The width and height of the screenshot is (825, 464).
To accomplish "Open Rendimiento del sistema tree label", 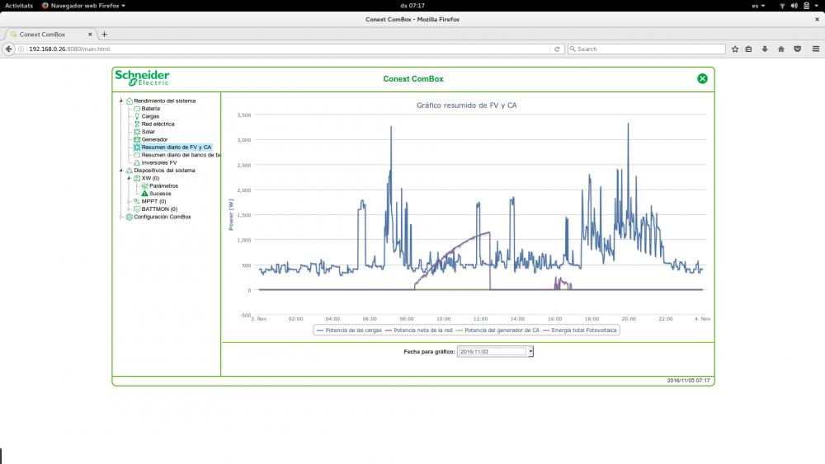I will click(164, 101).
